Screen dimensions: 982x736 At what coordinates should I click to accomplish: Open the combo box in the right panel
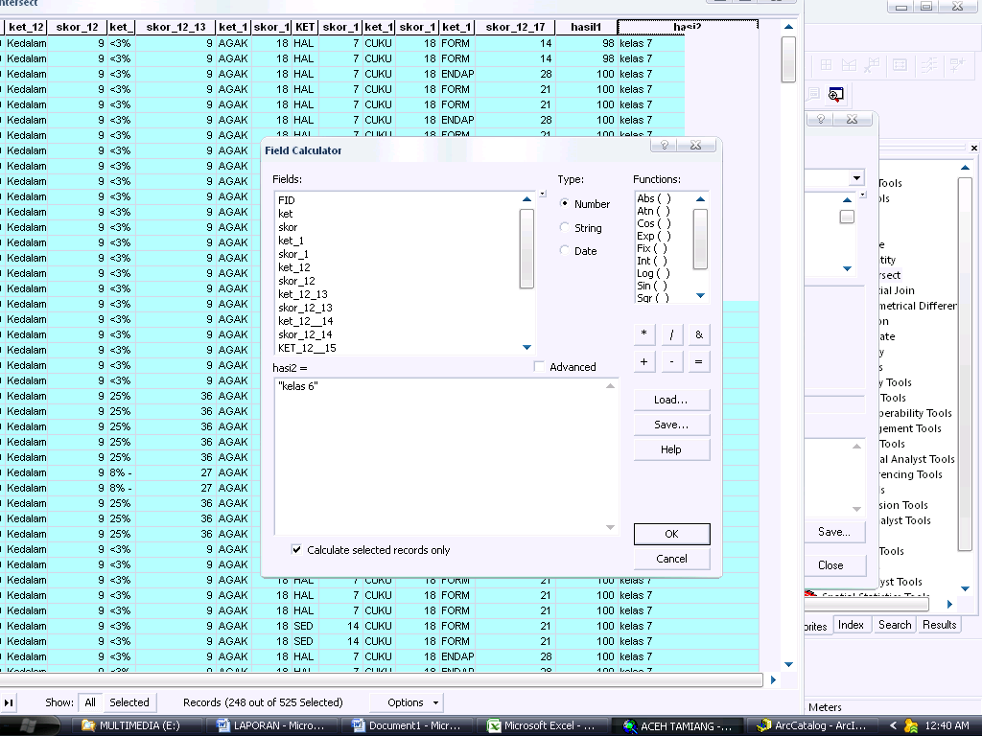[x=856, y=177]
